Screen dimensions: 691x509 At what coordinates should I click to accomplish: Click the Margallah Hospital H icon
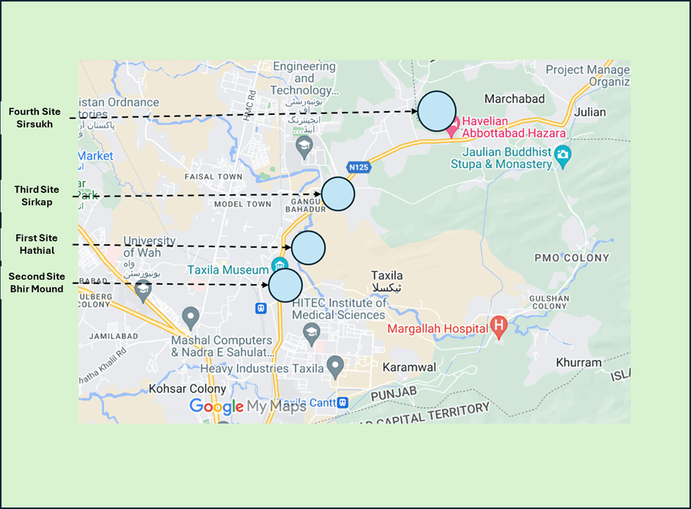[498, 324]
